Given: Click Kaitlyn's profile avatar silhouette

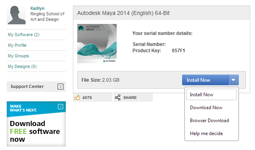Looking at the screenshot, I should click(x=16, y=15).
